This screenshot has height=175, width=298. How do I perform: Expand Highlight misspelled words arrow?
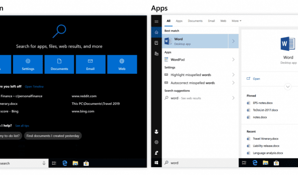[x=233, y=75]
